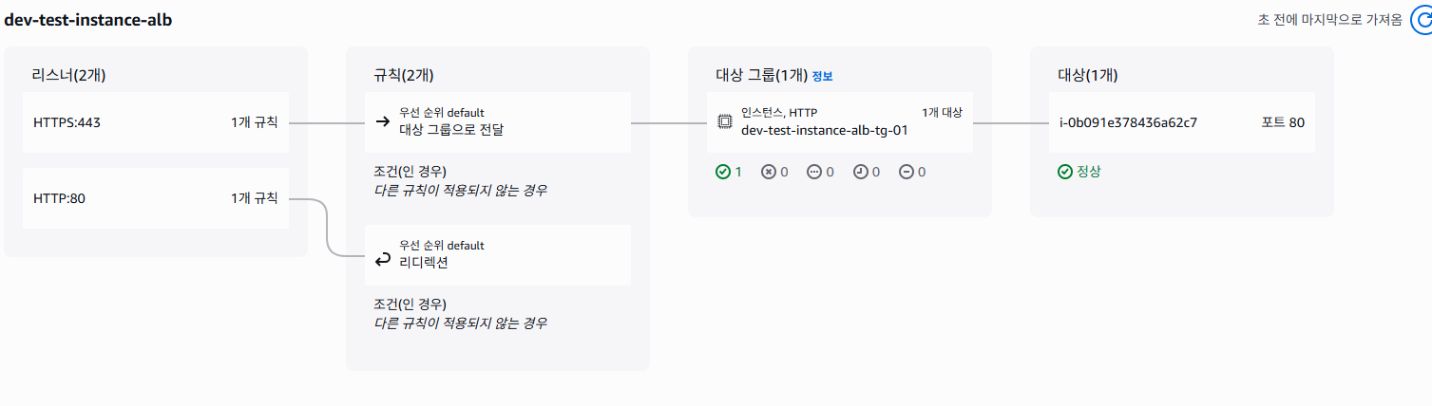Click the forward arrow icon in the first rule
This screenshot has width=1432, height=406.
click(383, 121)
